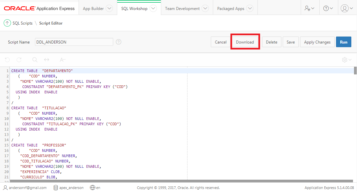Open the help question mark menu

click(328, 8)
